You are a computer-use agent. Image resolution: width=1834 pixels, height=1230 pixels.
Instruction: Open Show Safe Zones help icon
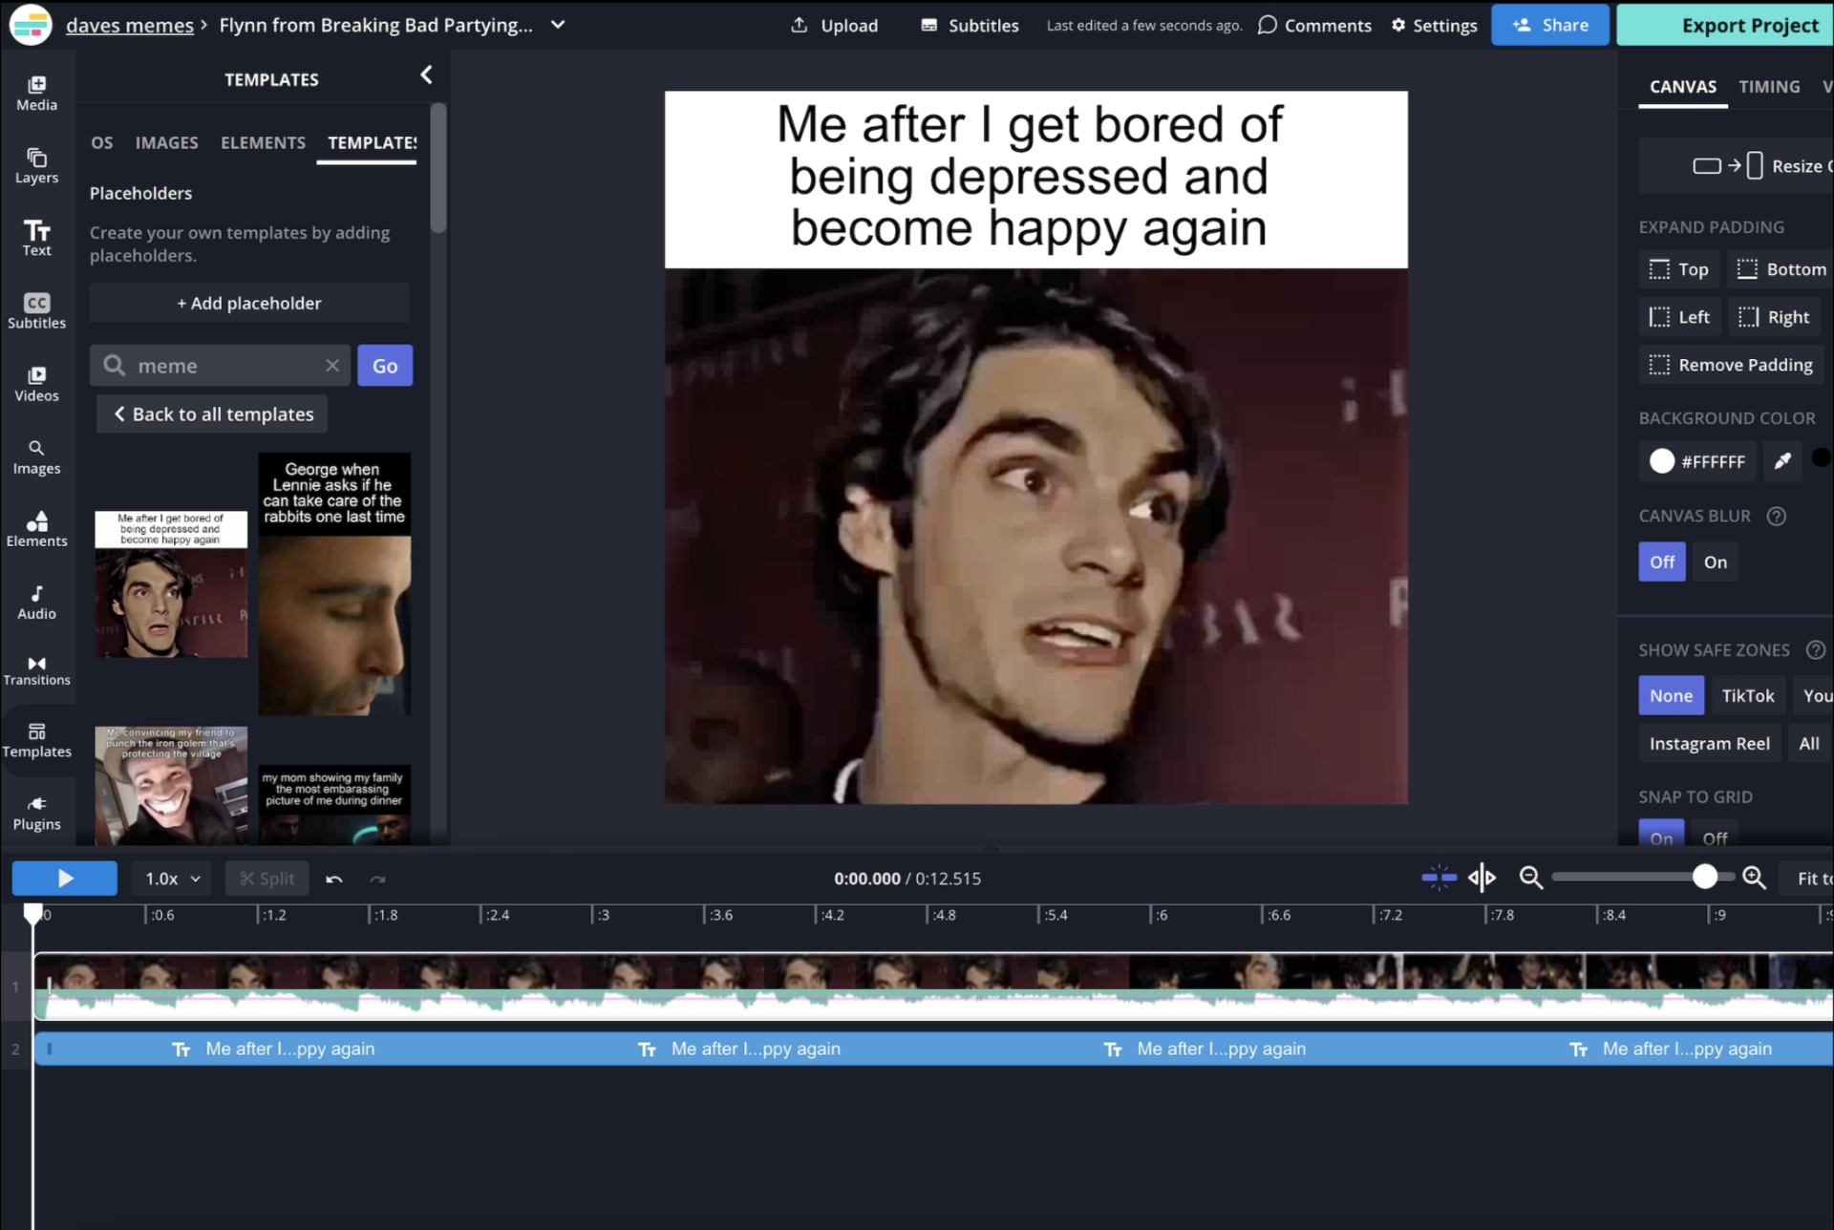pos(1815,649)
